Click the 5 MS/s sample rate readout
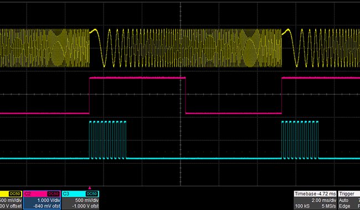Image resolution: width=360 pixels, height=210 pixels. (329, 206)
